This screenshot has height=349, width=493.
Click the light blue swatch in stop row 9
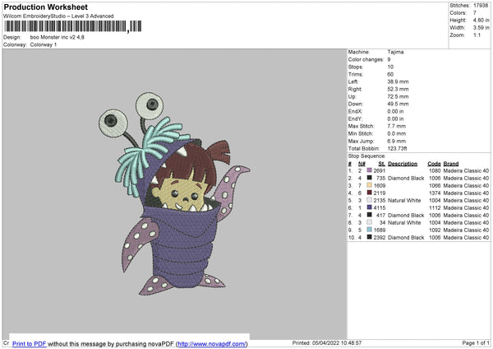pos(370,230)
